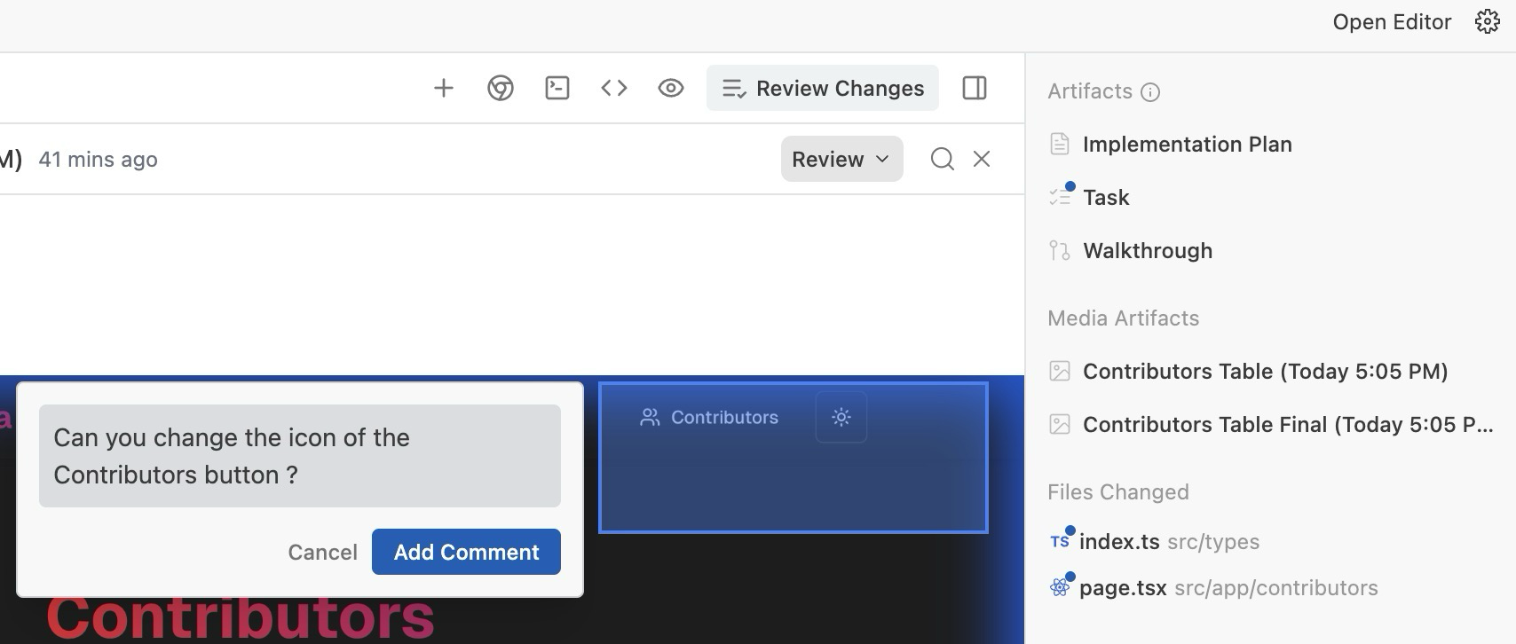Viewport: 1516px width, 644px height.
Task: Click the search magnifier icon
Action: 942,159
